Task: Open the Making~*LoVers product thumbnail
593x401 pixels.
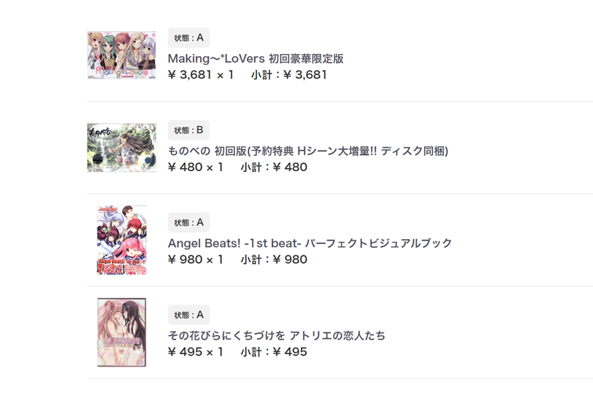Action: coord(121,55)
